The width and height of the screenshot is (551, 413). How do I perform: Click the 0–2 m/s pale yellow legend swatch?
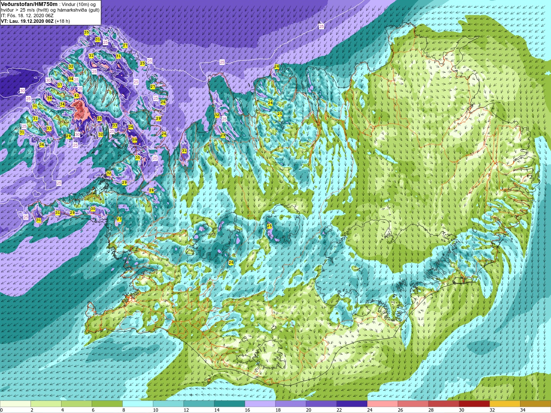point(15,404)
